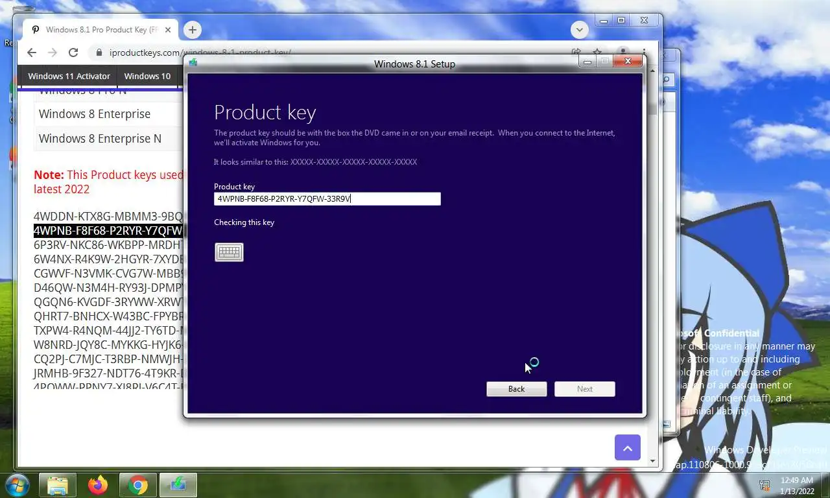Open the Chrome profile avatar menu
Viewport: 830px width, 498px height.
[622, 51]
